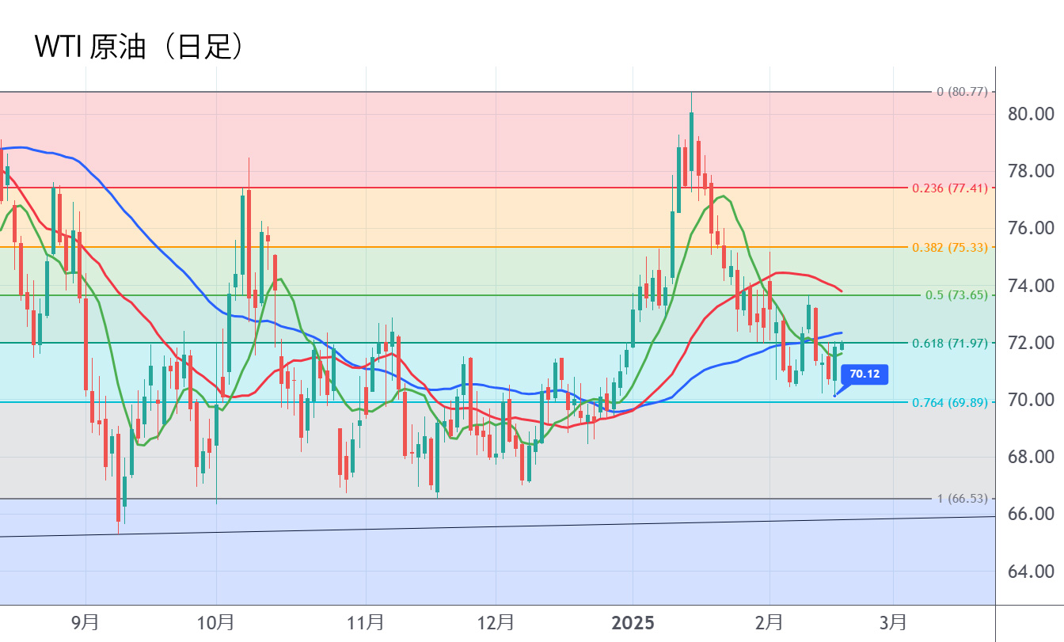Click the 0.618 (71.97) Fibonacci label
This screenshot has height=642, width=1064.
point(950,343)
